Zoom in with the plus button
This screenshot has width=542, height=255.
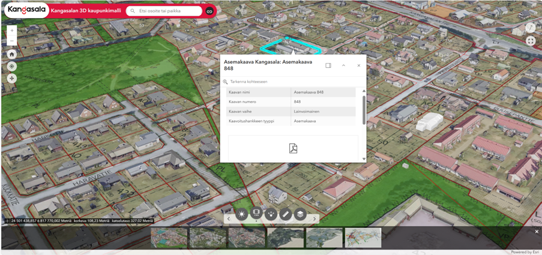pos(12,30)
